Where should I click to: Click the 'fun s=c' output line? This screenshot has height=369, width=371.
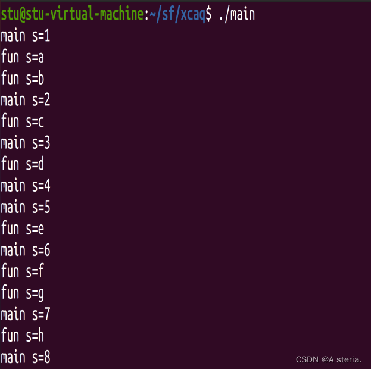[23, 121]
